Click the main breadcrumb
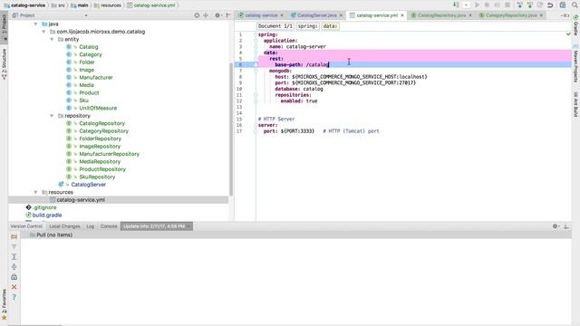This screenshot has width=580, height=326. (80, 5)
